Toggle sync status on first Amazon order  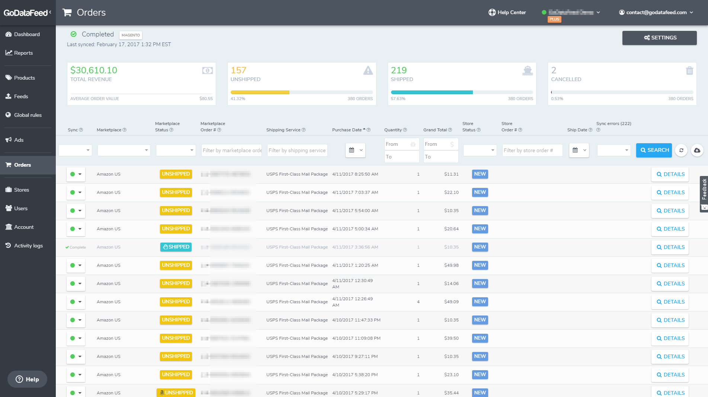pos(76,174)
